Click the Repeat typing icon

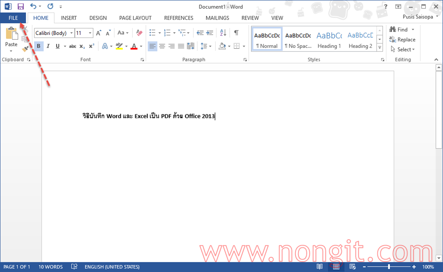tap(50, 6)
